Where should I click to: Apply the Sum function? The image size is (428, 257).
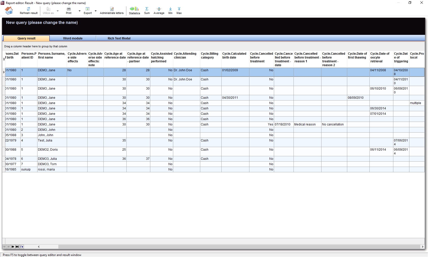coord(147,11)
